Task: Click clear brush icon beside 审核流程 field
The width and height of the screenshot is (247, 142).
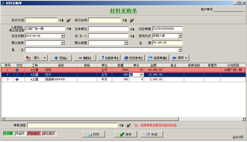Action: click(x=129, y=125)
